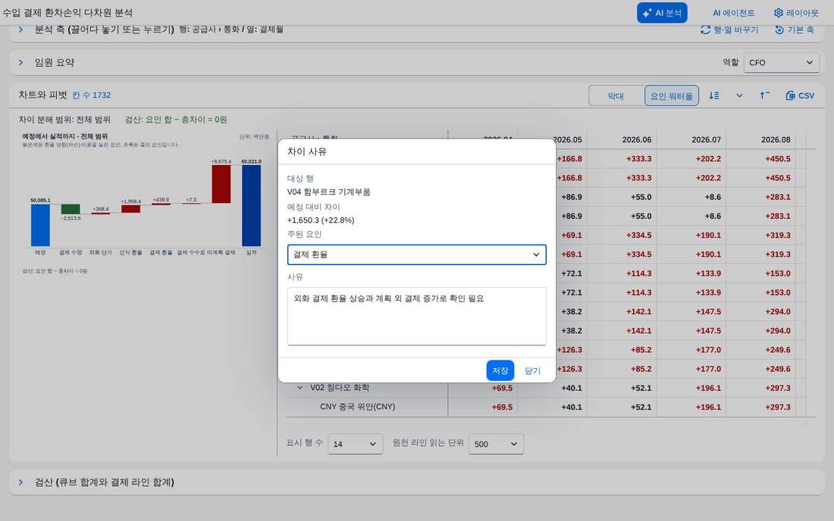
Task: Expand the 검산 (큐브 합계와 결제 라인 합계) section
Action: pyautogui.click(x=20, y=482)
